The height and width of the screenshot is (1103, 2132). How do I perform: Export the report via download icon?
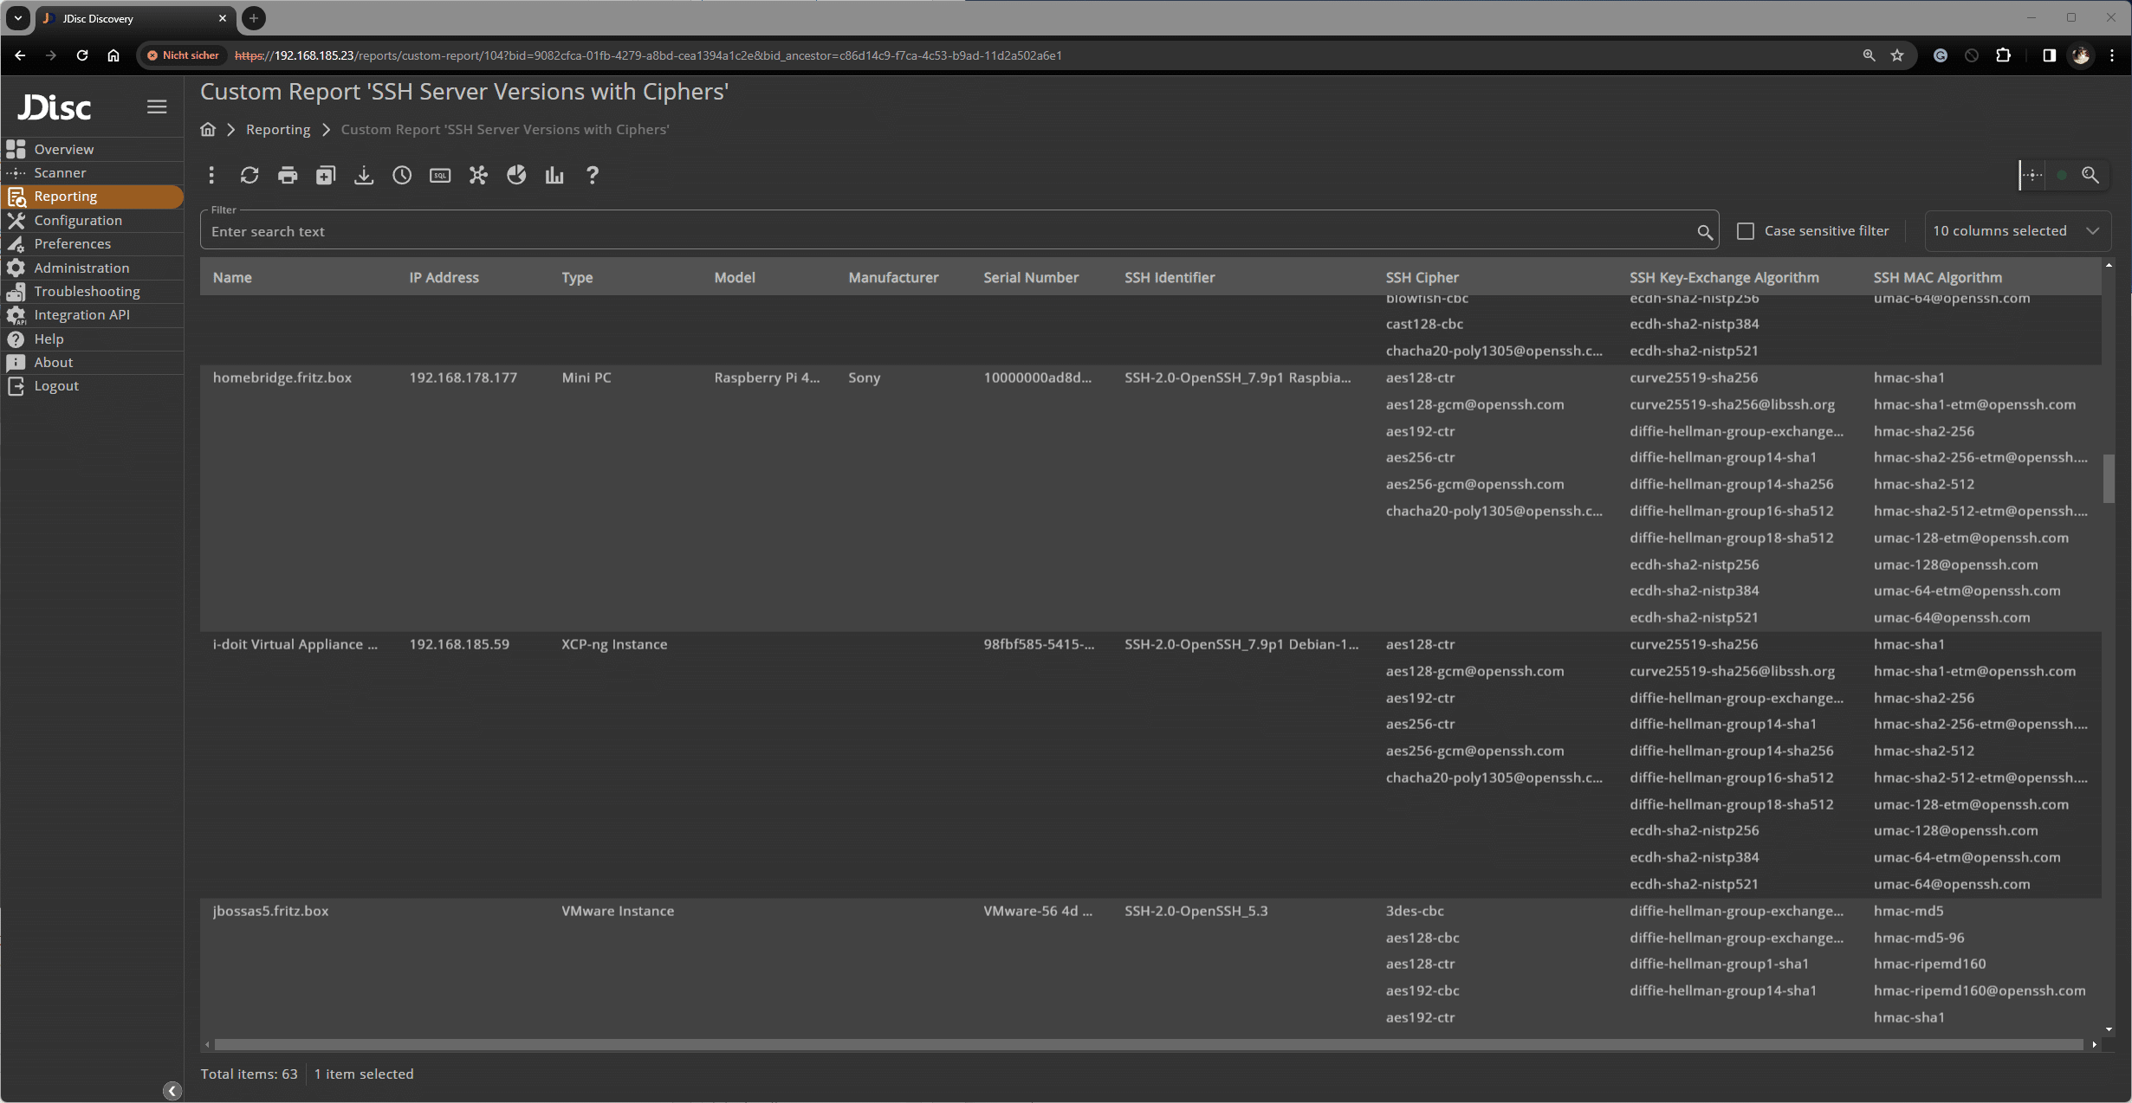363,175
